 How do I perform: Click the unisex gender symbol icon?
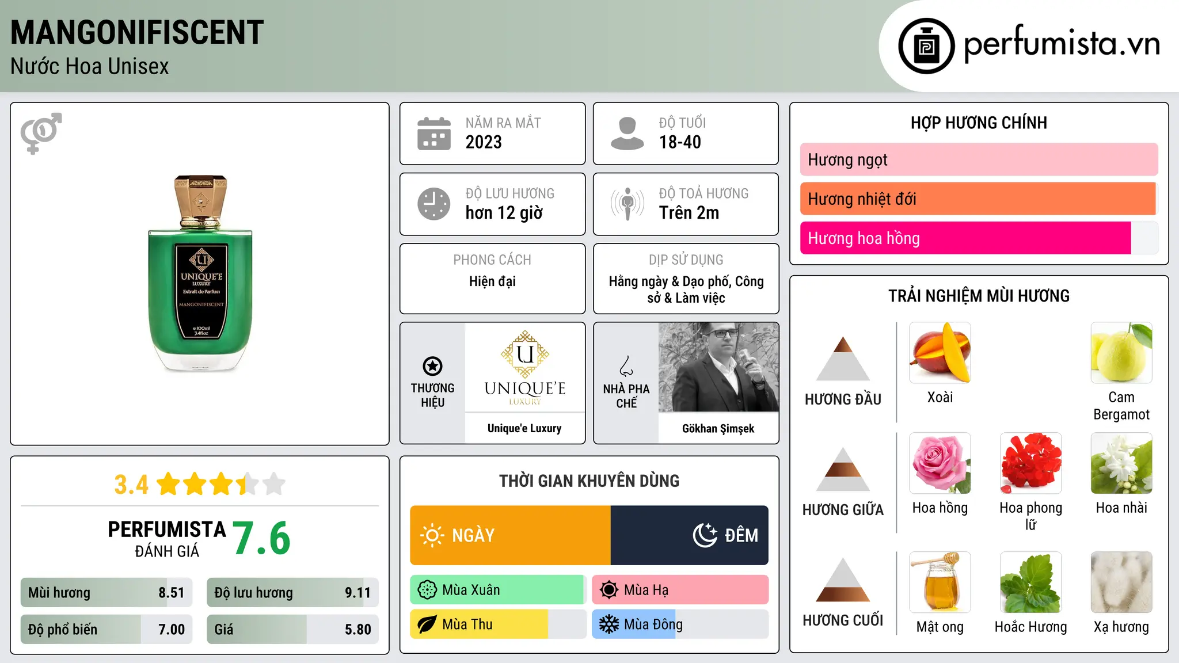point(41,133)
